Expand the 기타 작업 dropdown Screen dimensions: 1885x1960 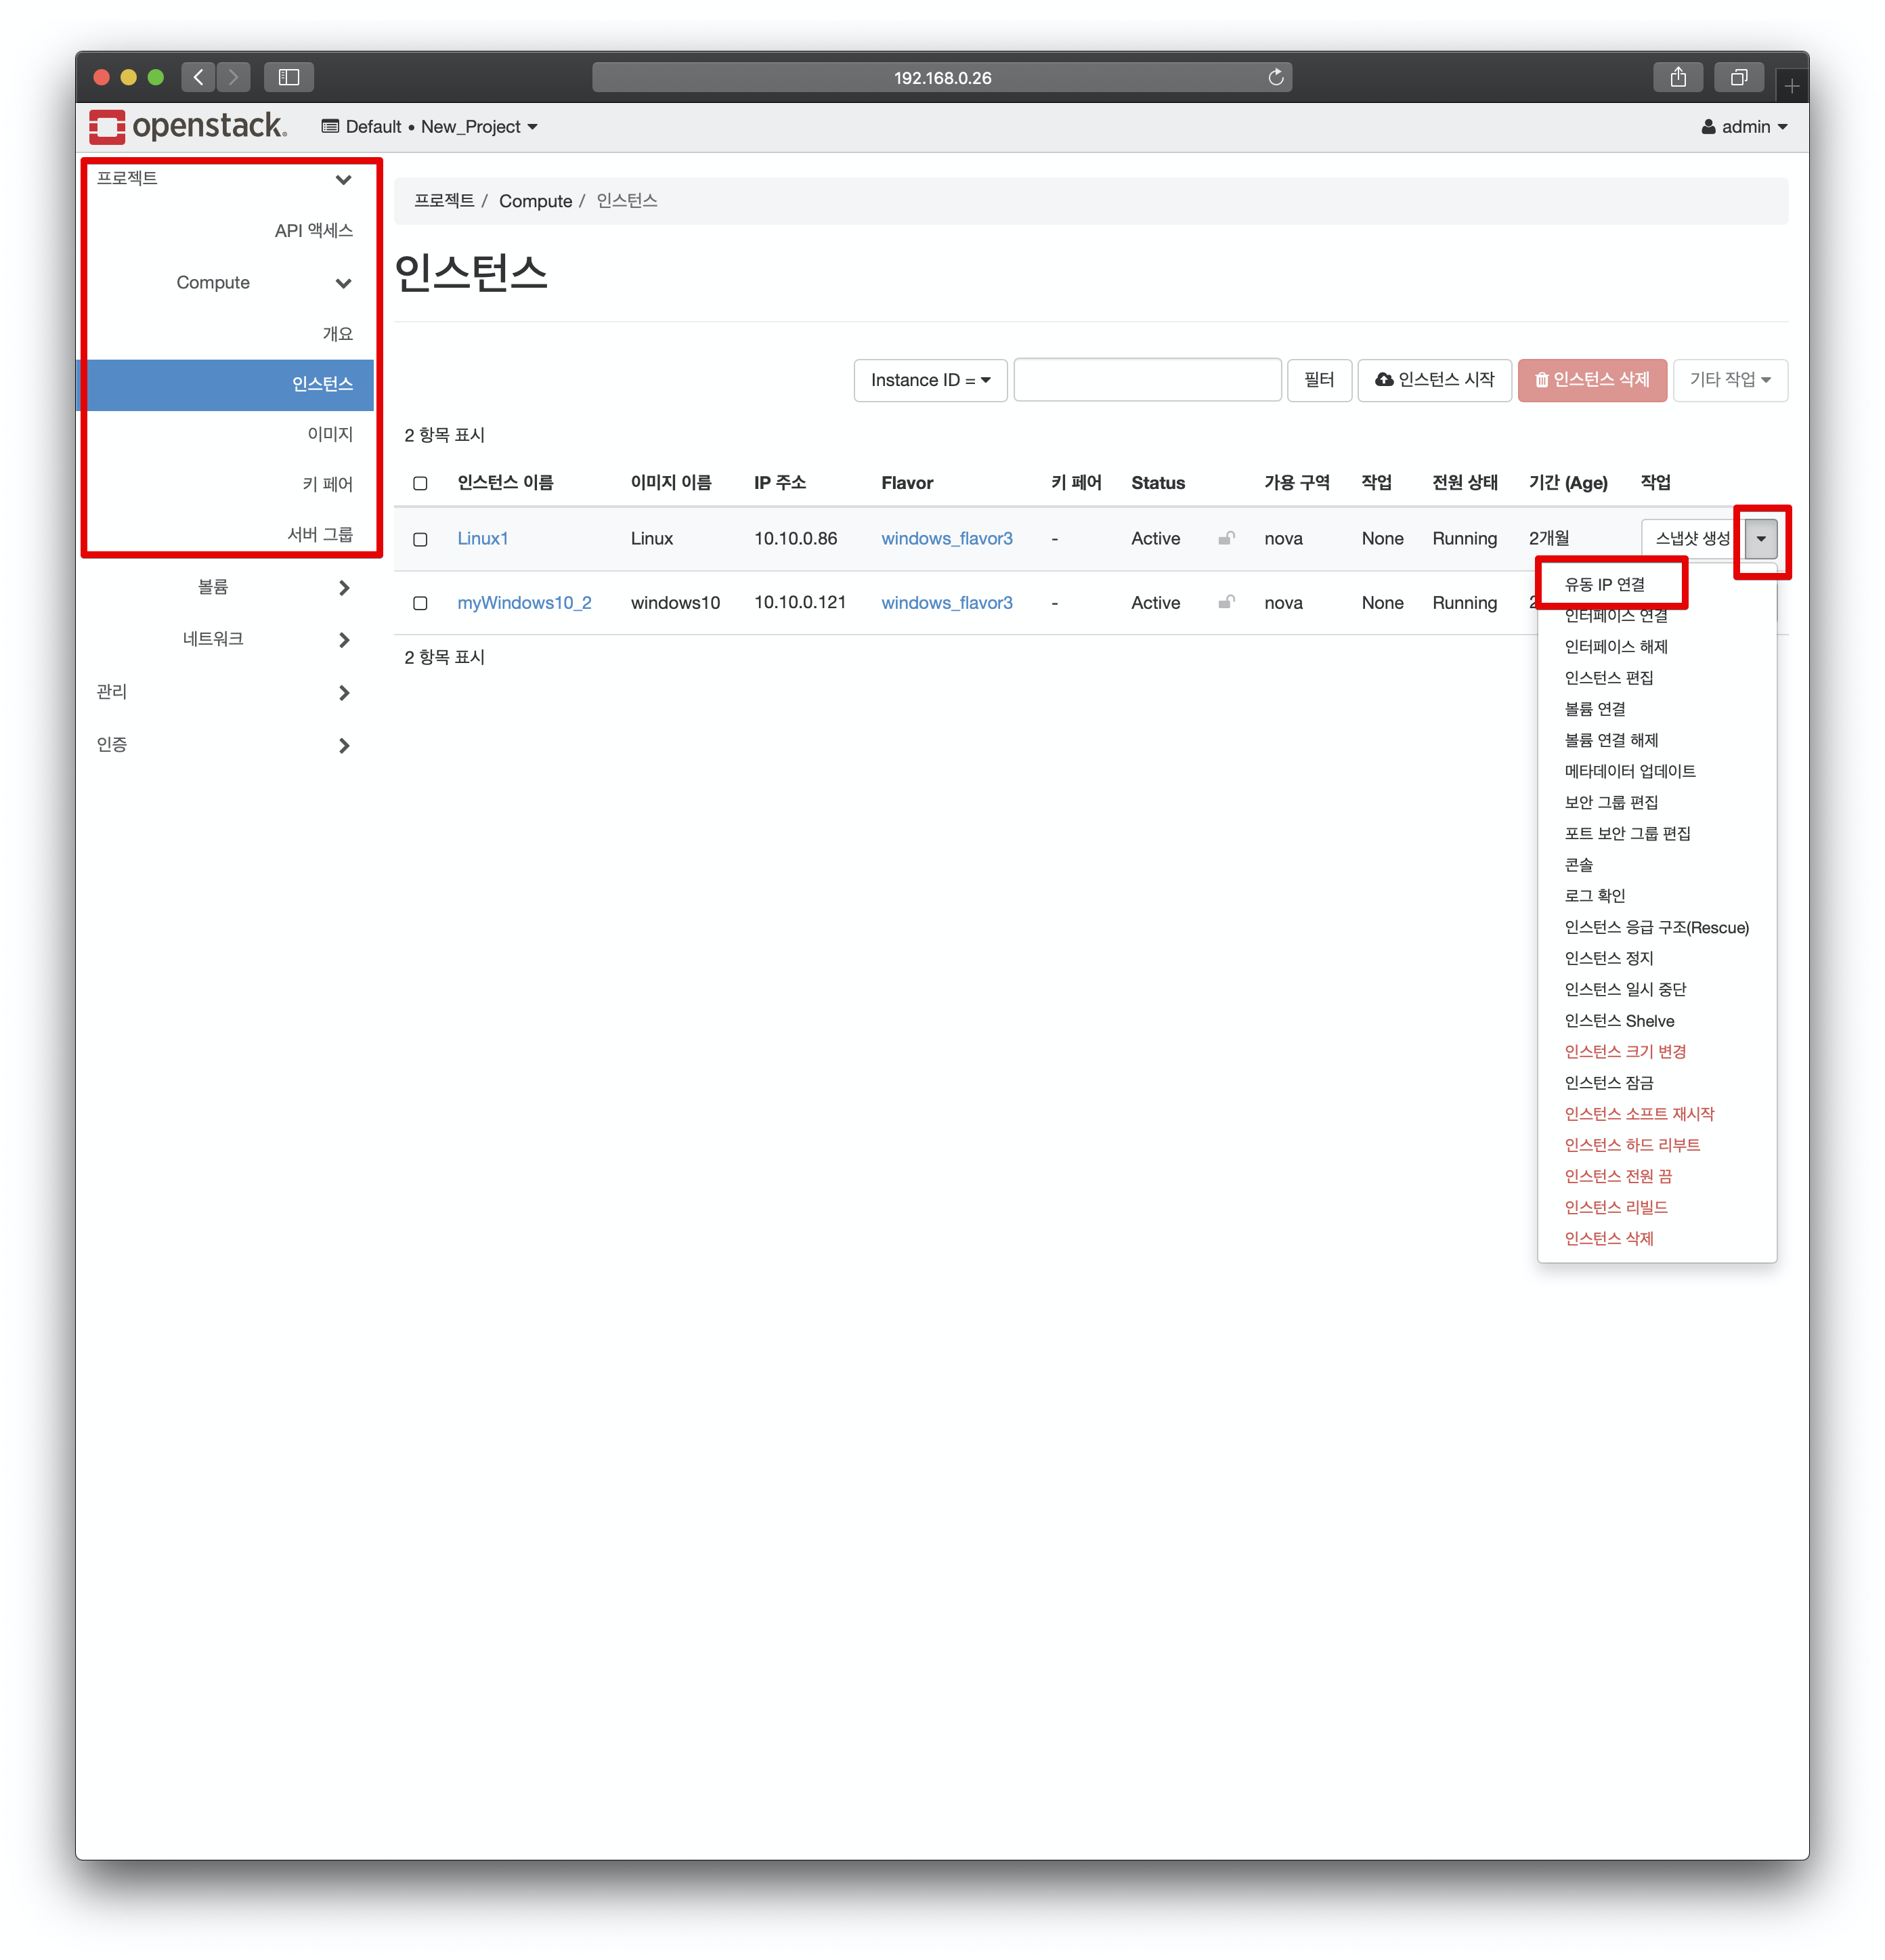tap(1729, 380)
